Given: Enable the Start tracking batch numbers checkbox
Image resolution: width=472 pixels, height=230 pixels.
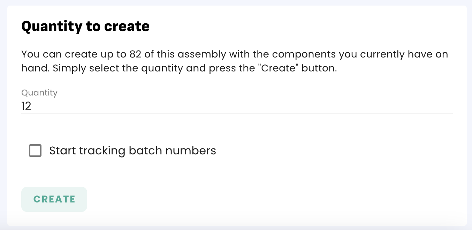Looking at the screenshot, I should tap(35, 151).
